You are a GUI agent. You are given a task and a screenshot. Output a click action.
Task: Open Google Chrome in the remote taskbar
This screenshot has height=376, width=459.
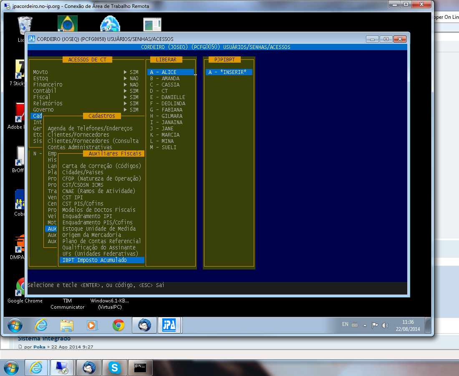(119, 325)
